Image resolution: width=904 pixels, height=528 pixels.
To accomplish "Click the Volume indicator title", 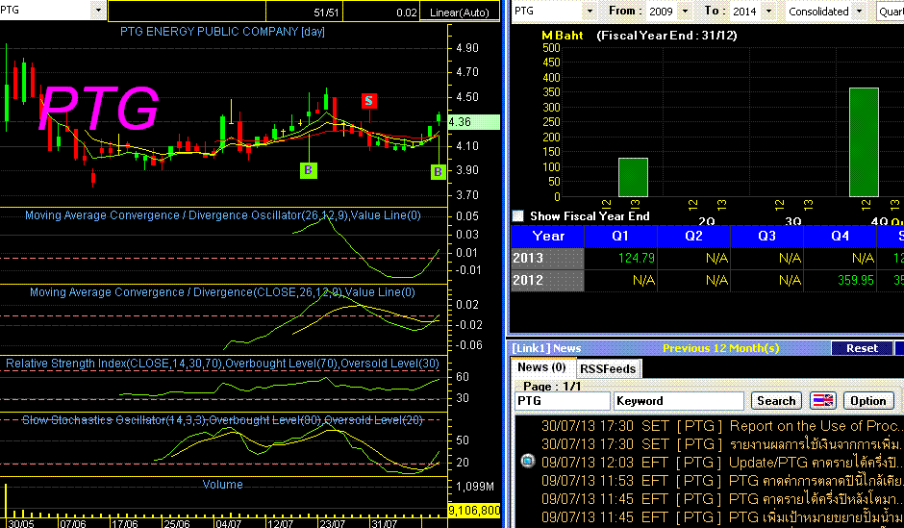I will tap(222, 485).
